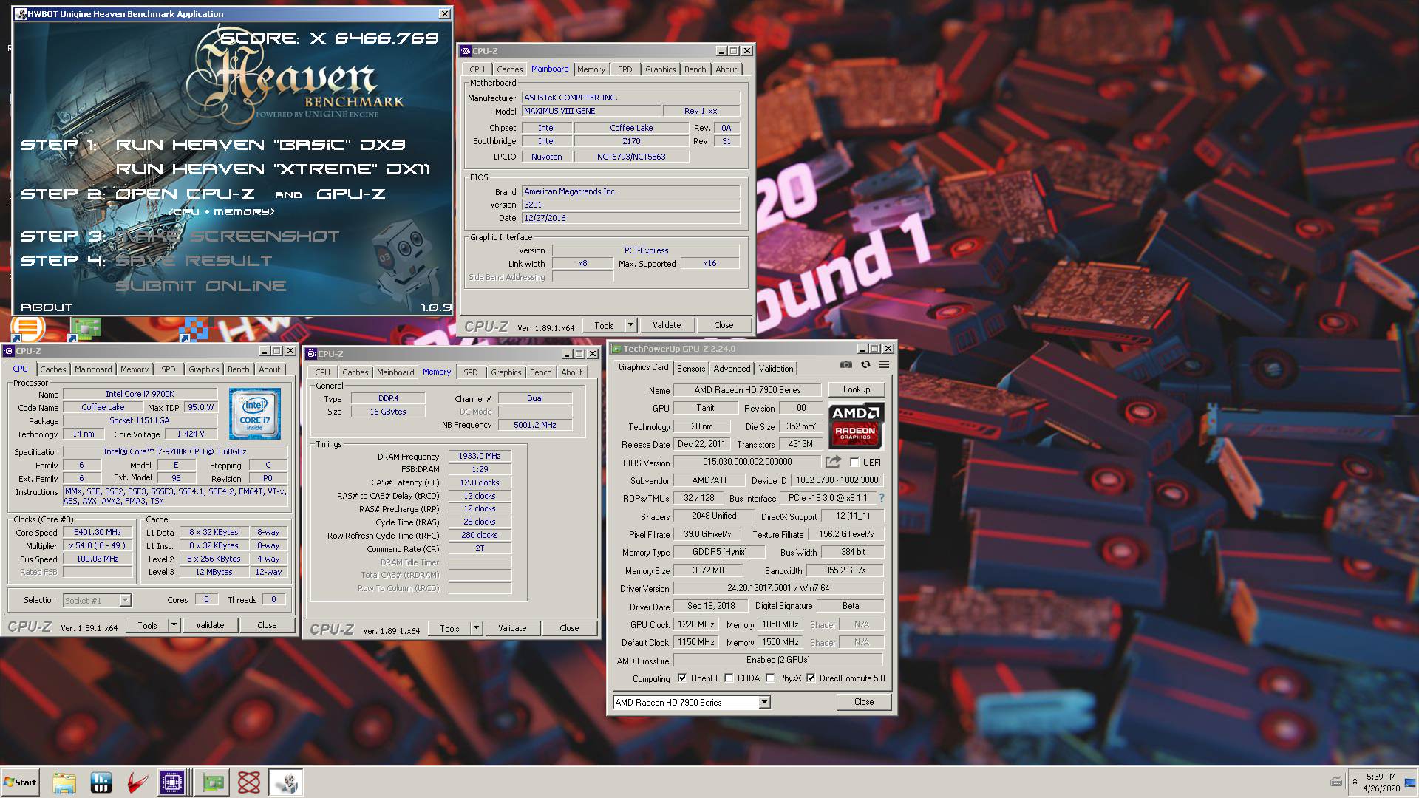1419x798 pixels.
Task: Click the green graphics card desktop shortcut
Action: (86, 328)
